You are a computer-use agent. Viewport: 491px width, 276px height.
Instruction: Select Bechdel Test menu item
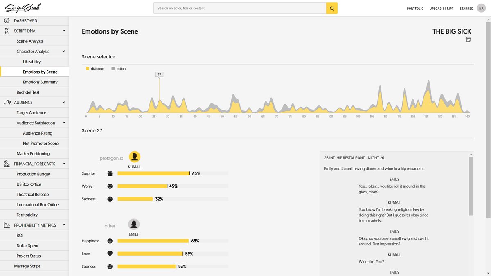tap(28, 92)
